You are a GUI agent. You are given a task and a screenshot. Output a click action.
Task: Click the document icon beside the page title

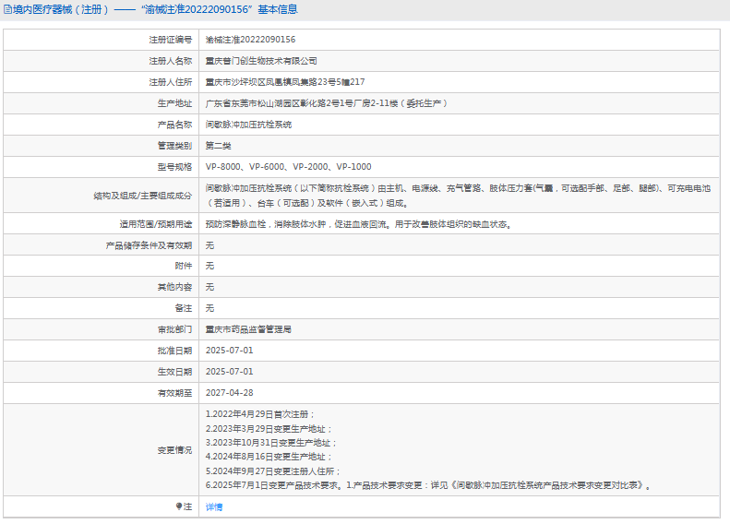(7, 9)
